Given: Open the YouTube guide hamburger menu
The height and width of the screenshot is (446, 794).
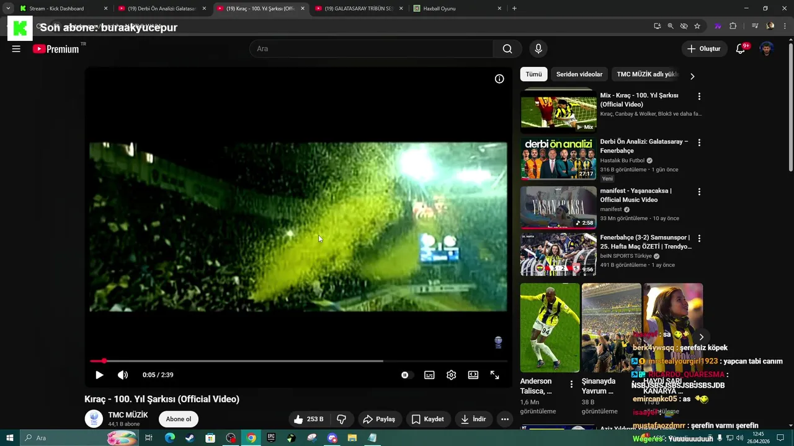Looking at the screenshot, I should click(16, 49).
